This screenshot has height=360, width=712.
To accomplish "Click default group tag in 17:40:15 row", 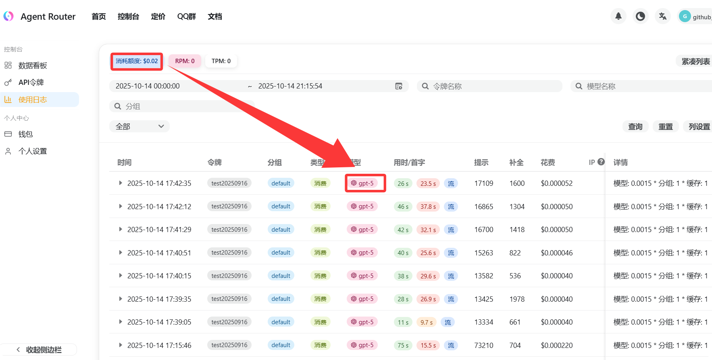I will coord(281,276).
